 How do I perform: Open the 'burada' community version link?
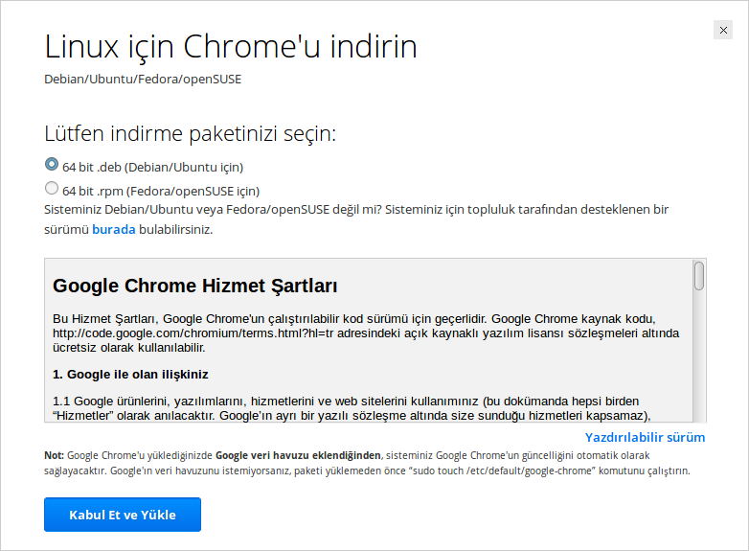[114, 229]
